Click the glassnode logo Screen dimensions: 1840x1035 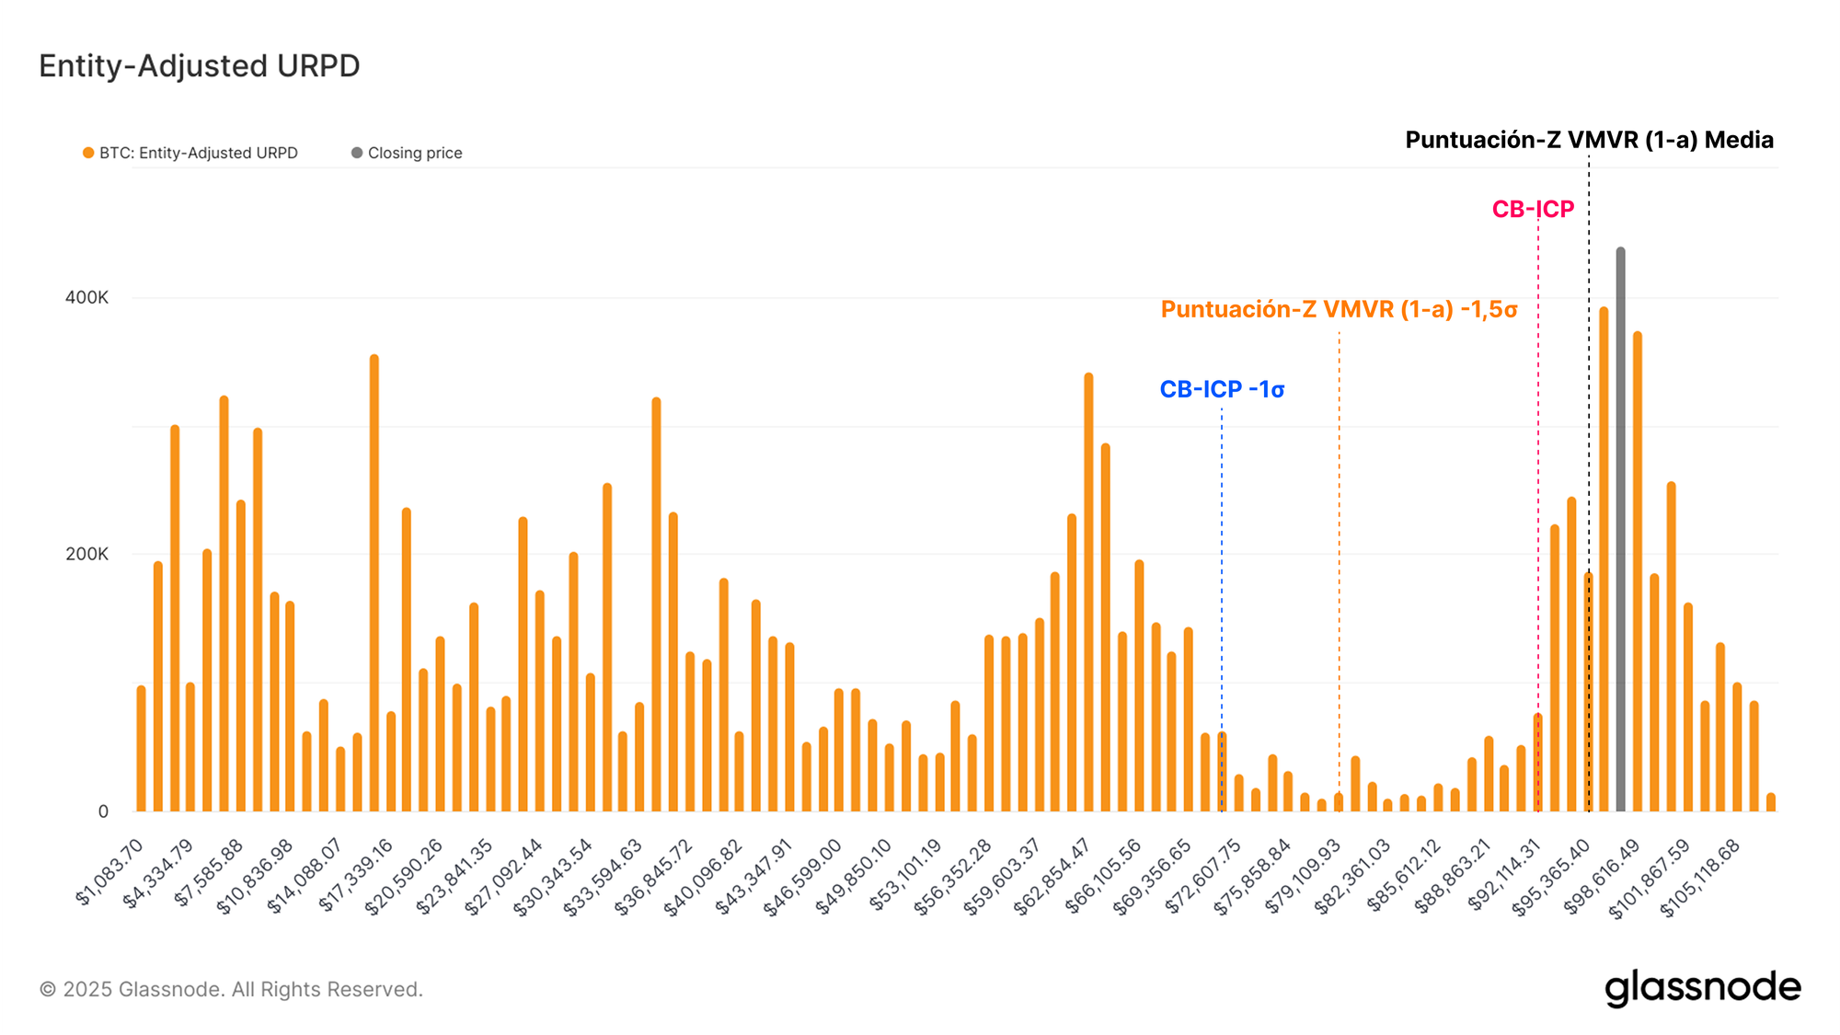coord(1702,988)
